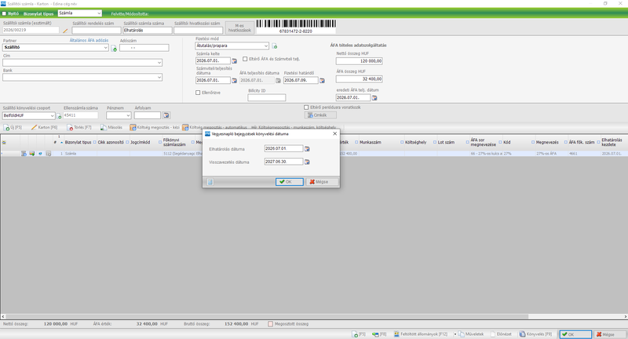
Task: Confirm the dialog with OK
Action: tap(289, 182)
